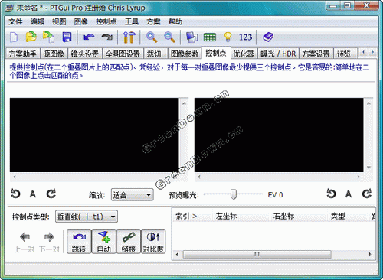Show more tabs with right arrow
Image resolution: width=383 pixels, height=280 pixels.
pyautogui.click(x=373, y=52)
